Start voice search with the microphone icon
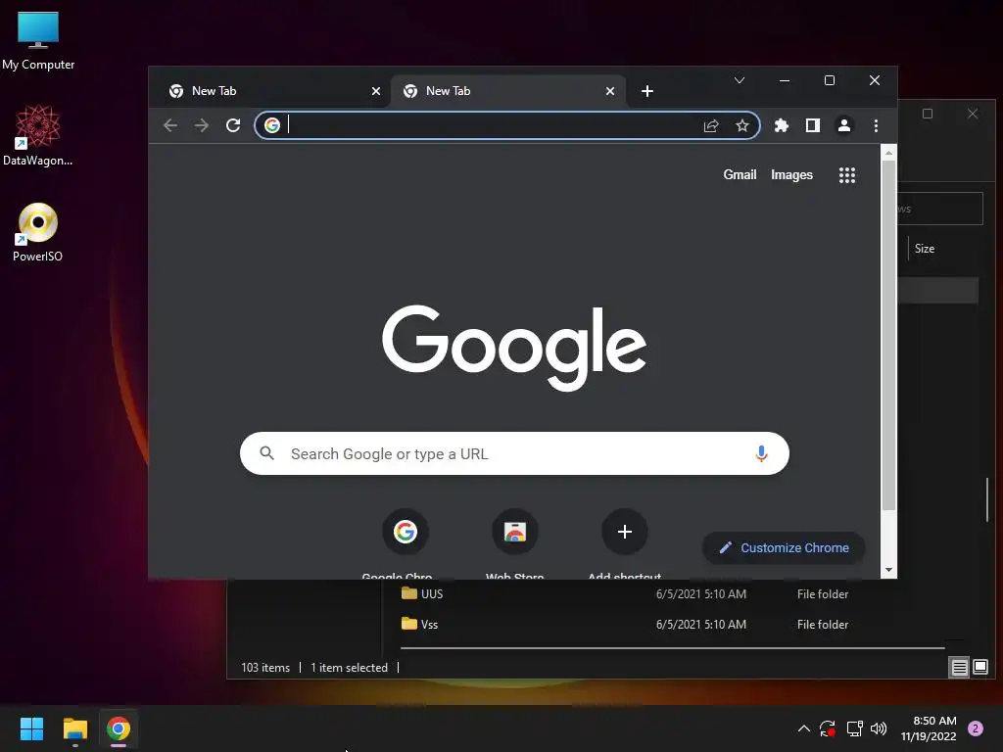This screenshot has width=1003, height=752. click(761, 453)
